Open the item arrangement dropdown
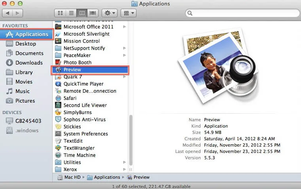The height and width of the screenshot is (189, 301). pos(129,13)
